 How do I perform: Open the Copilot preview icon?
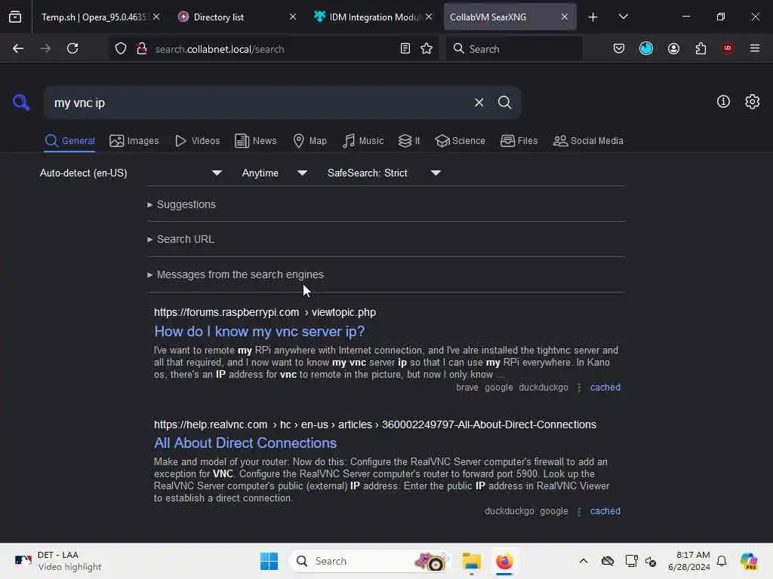click(749, 561)
